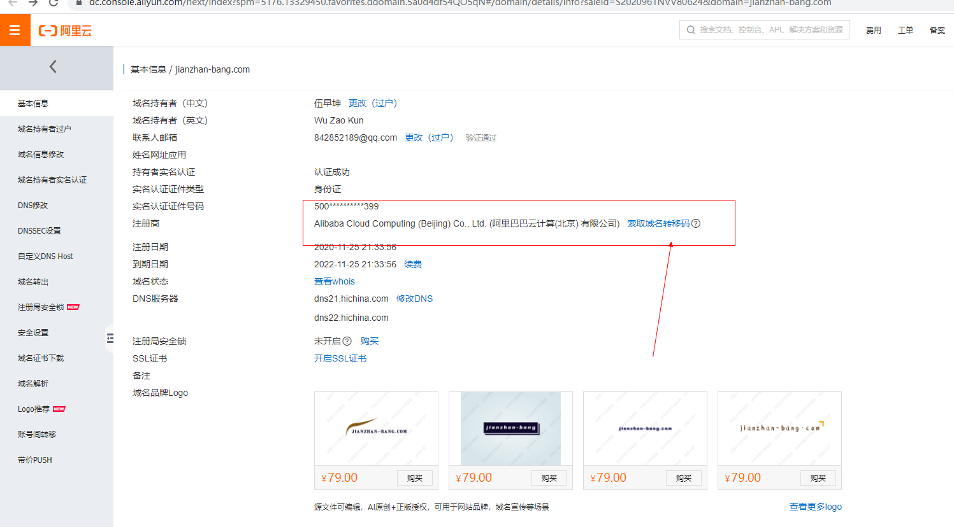Open 自定义DNS Host sidebar item
954x527 pixels.
coord(57,256)
